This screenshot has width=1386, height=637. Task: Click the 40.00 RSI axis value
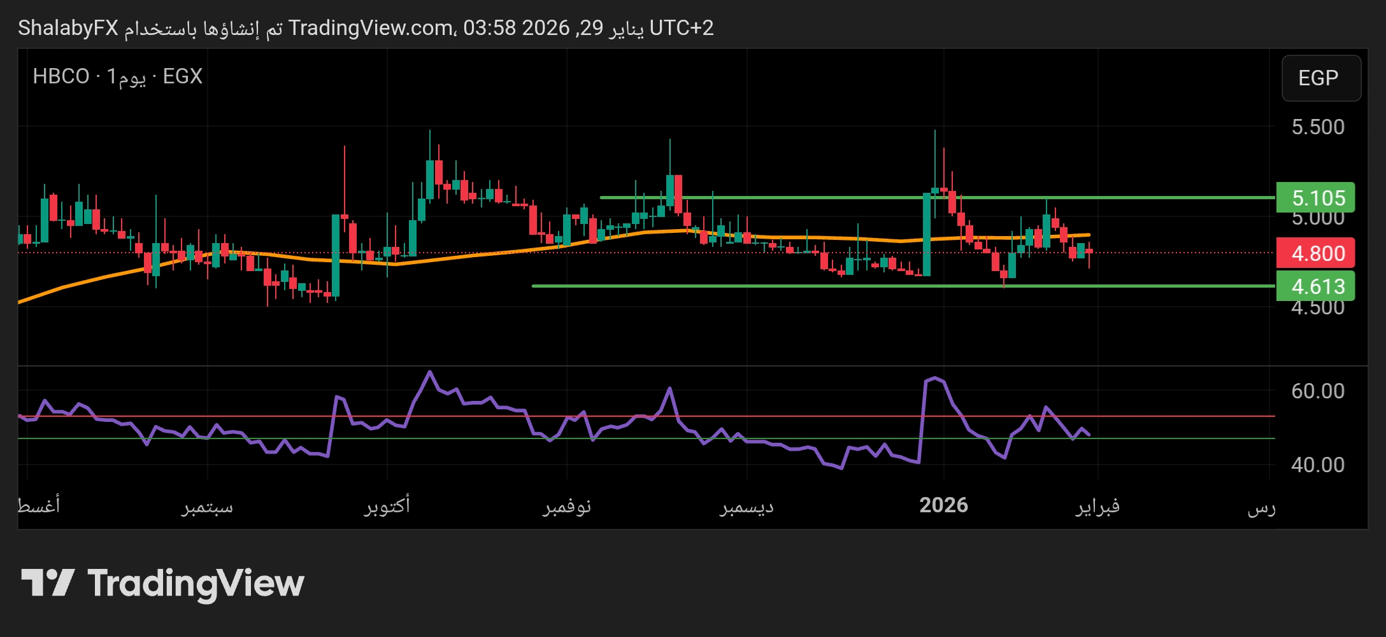click(x=1317, y=465)
